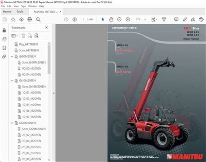Collapse navigation pane with side arrow
Viewport: 206px width, 162px height.
point(53,93)
